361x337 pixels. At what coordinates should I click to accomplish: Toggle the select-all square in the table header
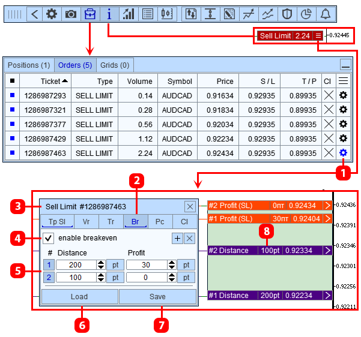coord(13,81)
